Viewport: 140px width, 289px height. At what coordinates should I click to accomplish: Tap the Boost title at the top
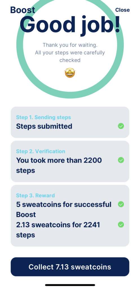point(23,10)
